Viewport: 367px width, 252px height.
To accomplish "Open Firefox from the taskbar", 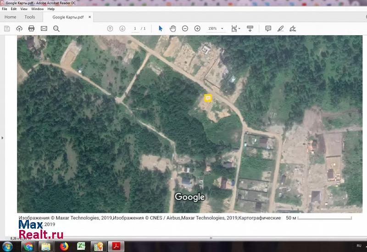I will tap(63, 247).
